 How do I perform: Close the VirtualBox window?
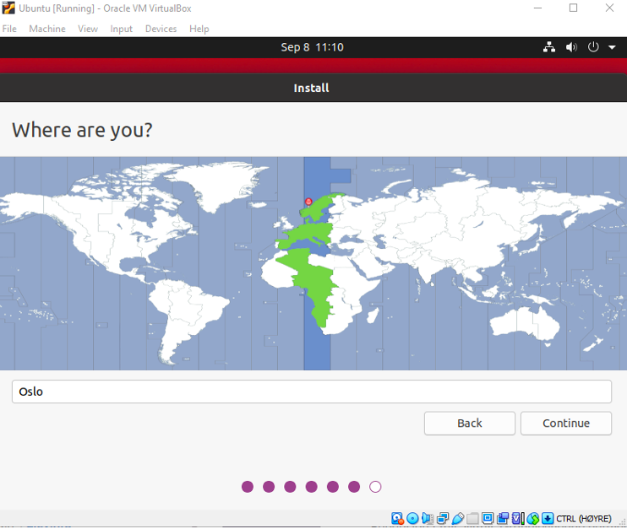(609, 8)
